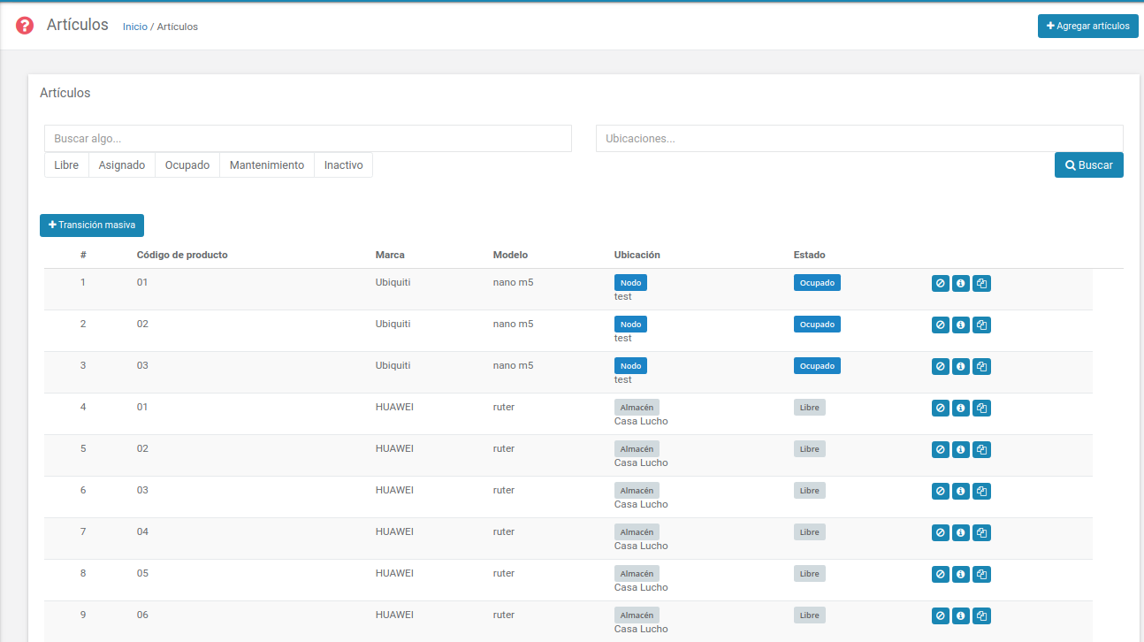Click the copy icon in row 1
Screen dimensions: 1144x642
pos(981,284)
